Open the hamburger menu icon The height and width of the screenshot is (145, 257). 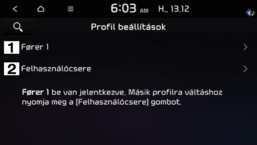point(71,9)
